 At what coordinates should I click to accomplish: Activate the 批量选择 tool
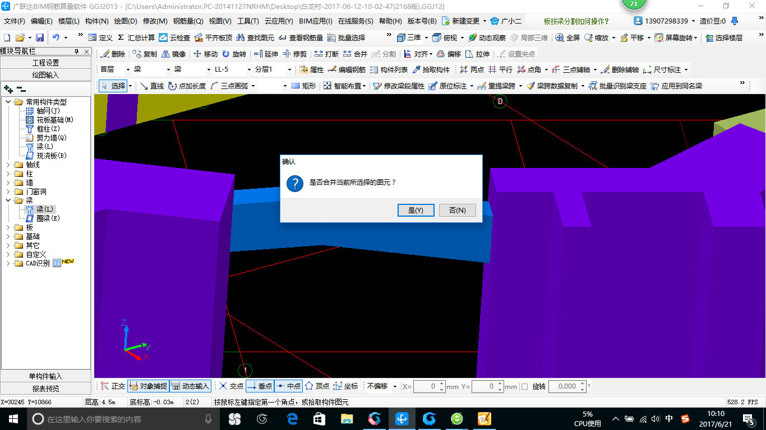pyautogui.click(x=346, y=38)
